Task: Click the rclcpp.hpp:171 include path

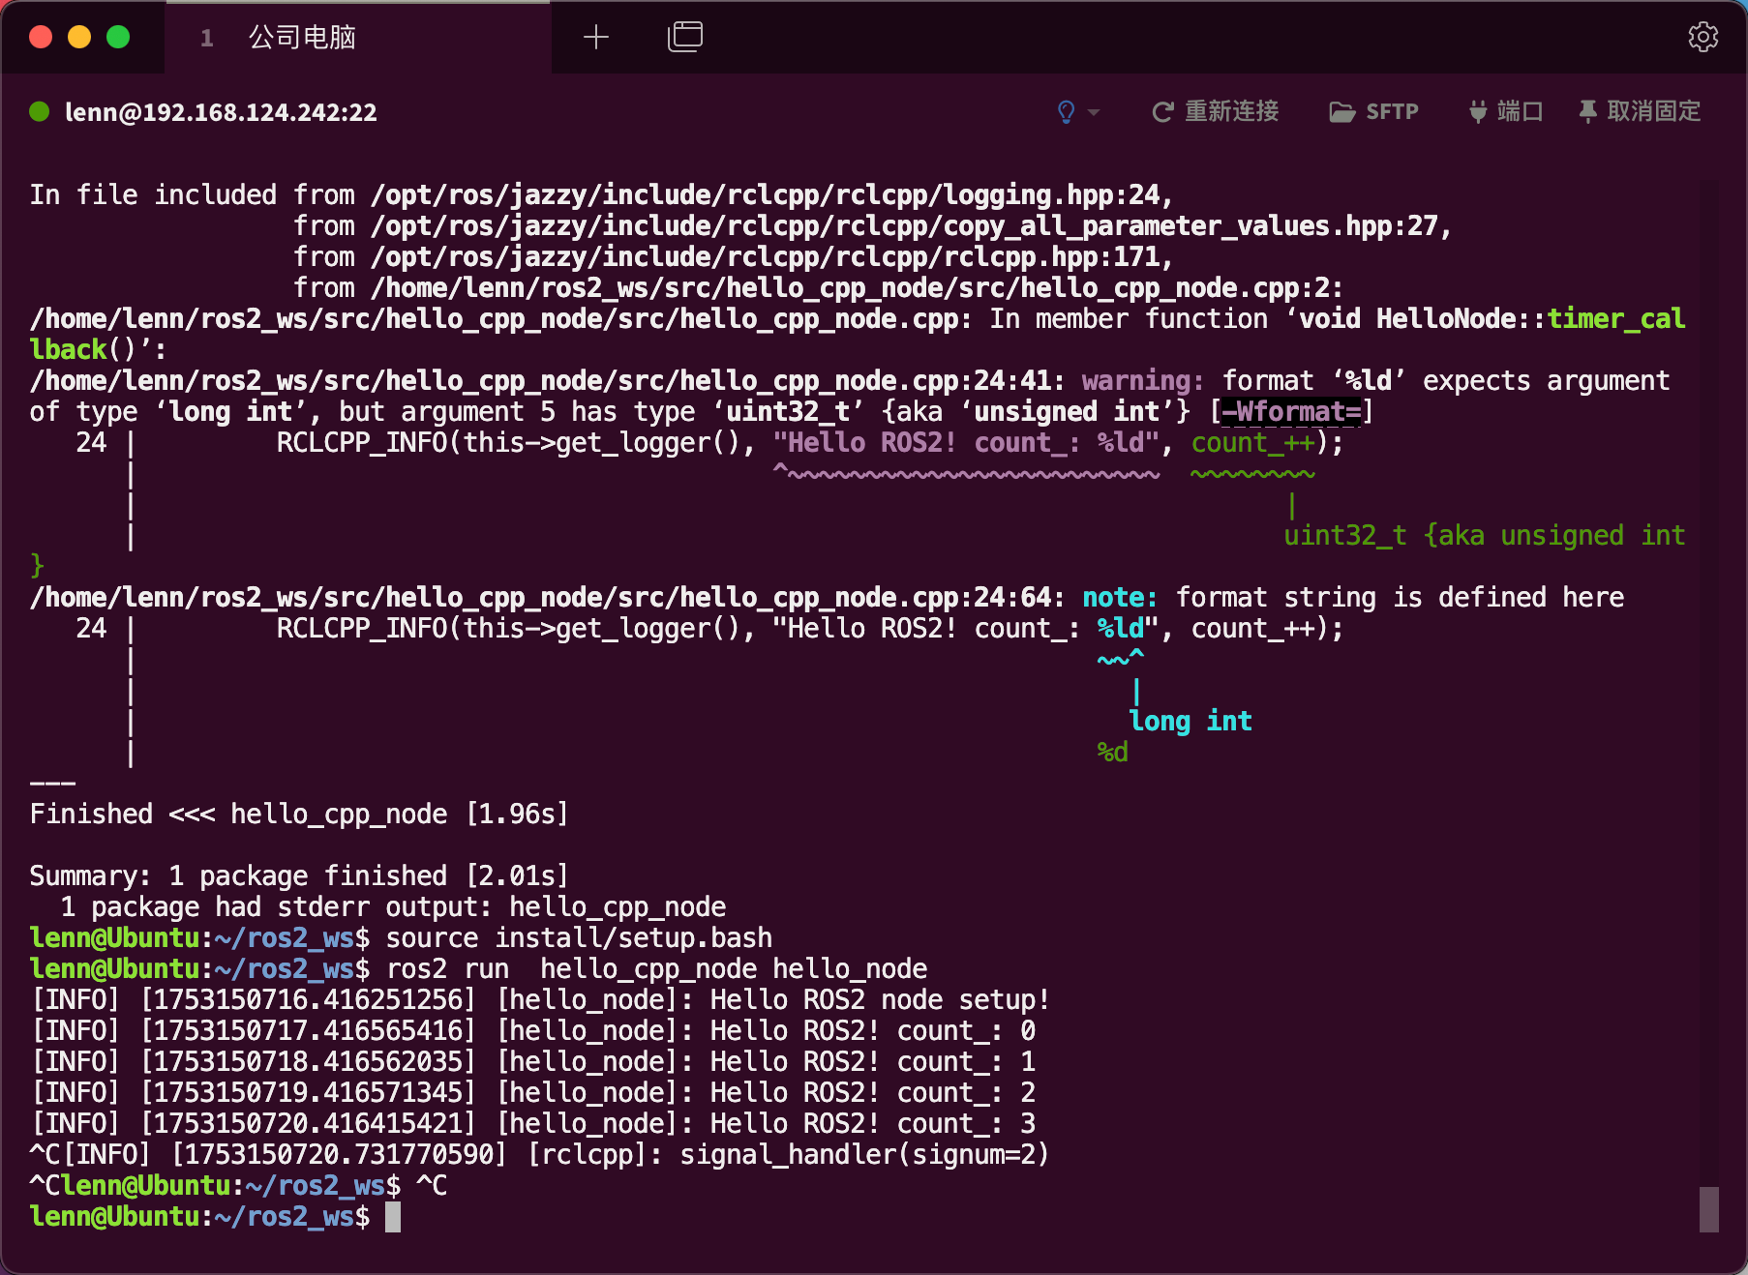Action: 772,257
